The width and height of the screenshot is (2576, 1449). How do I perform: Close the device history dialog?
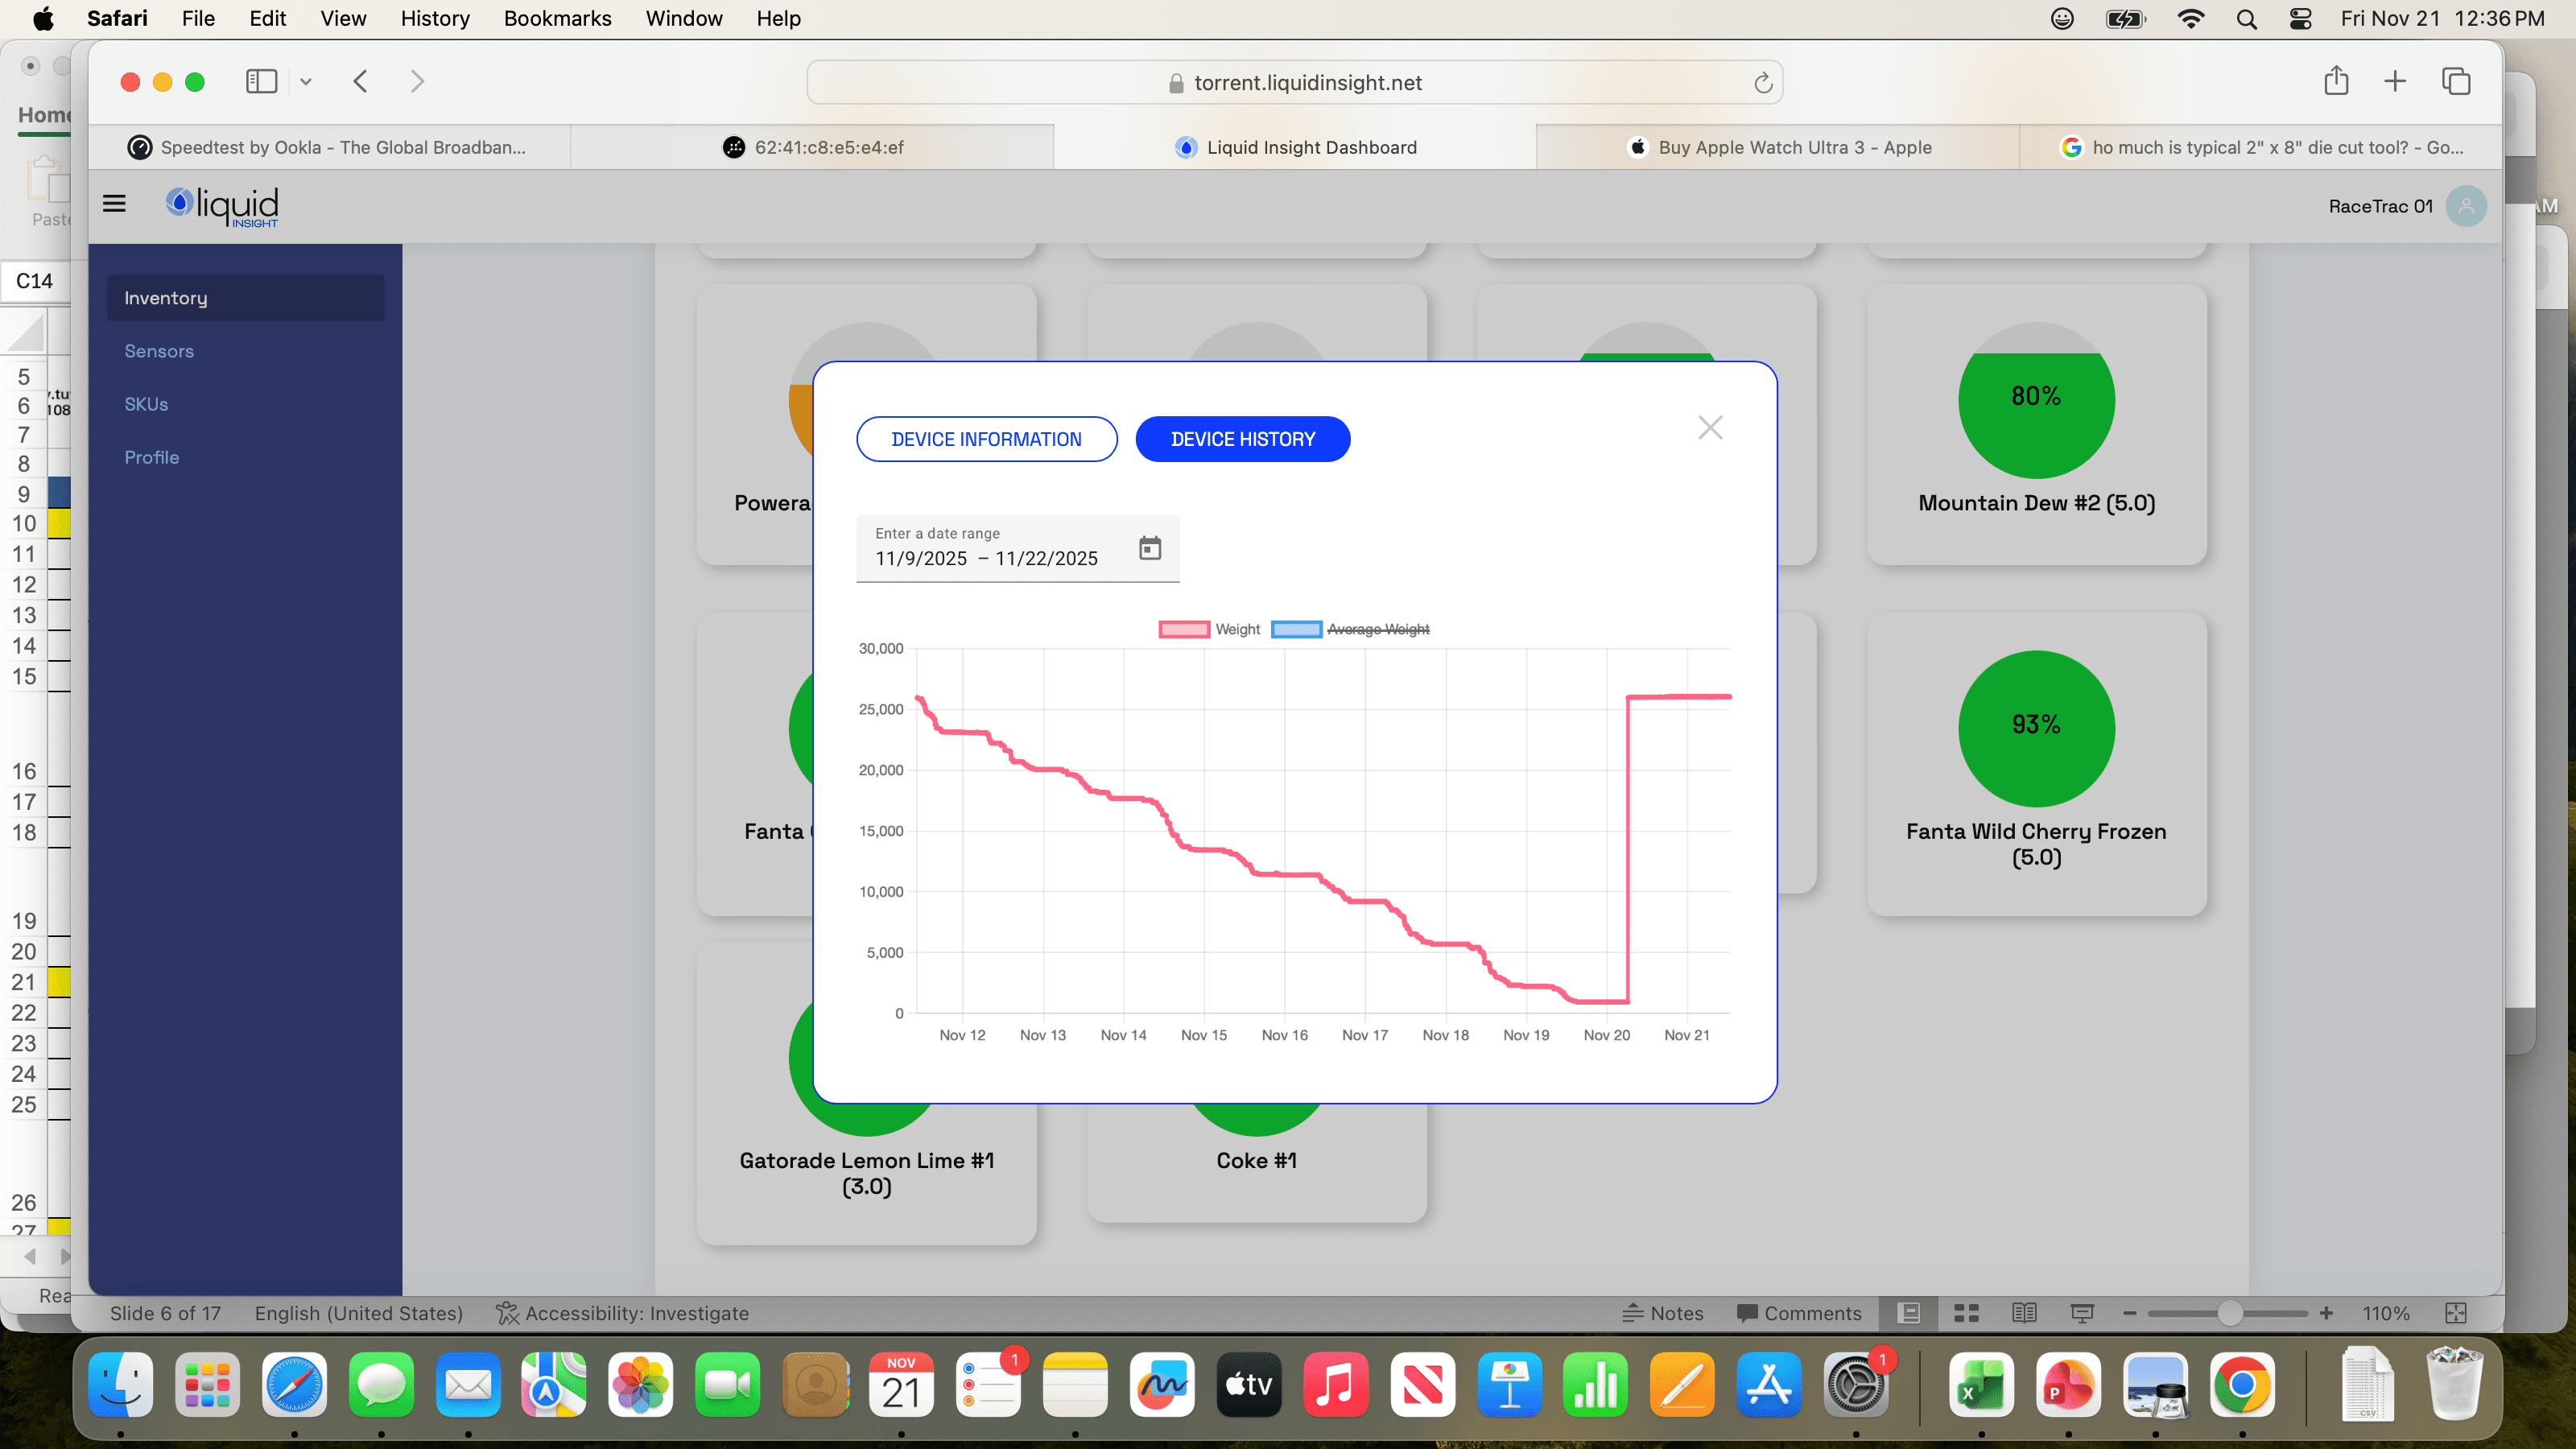click(1710, 428)
